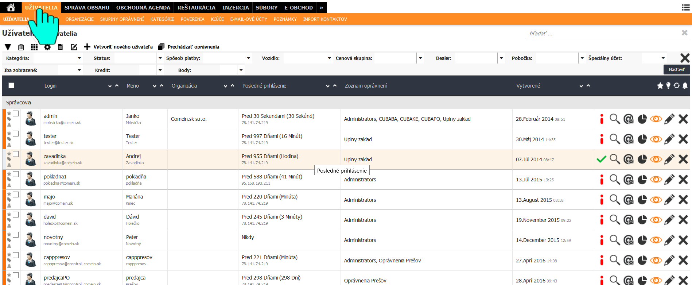Viewport: 692px width, 285px height.
Task: Open the Reštaurácia main menu
Action: point(196,7)
